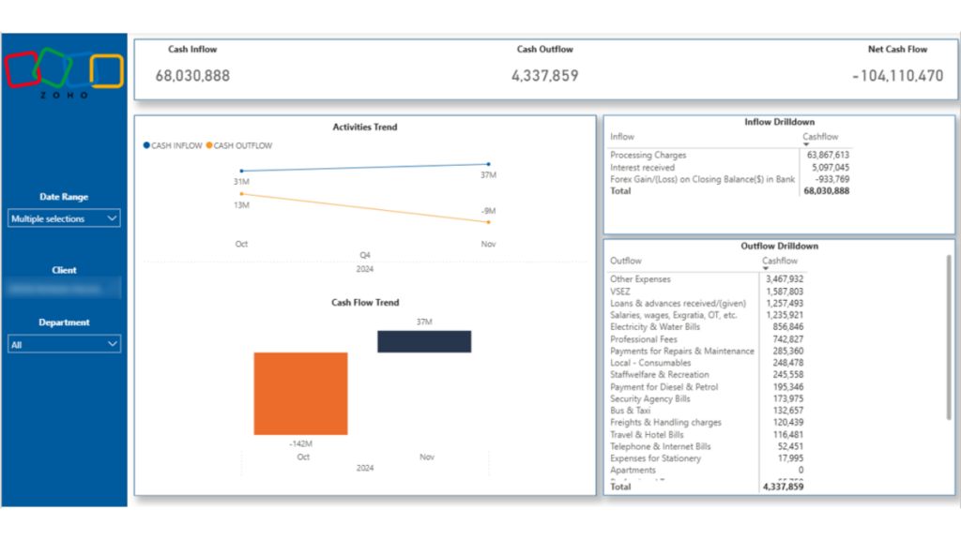The height and width of the screenshot is (540, 961).
Task: Select the Other Expenses row in Outflow Drilldown
Action: click(x=641, y=279)
